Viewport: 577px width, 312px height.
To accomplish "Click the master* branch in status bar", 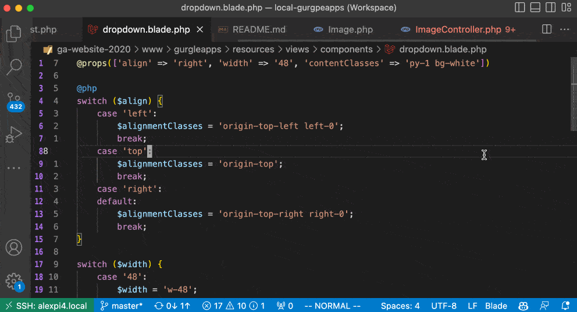I will pos(121,306).
